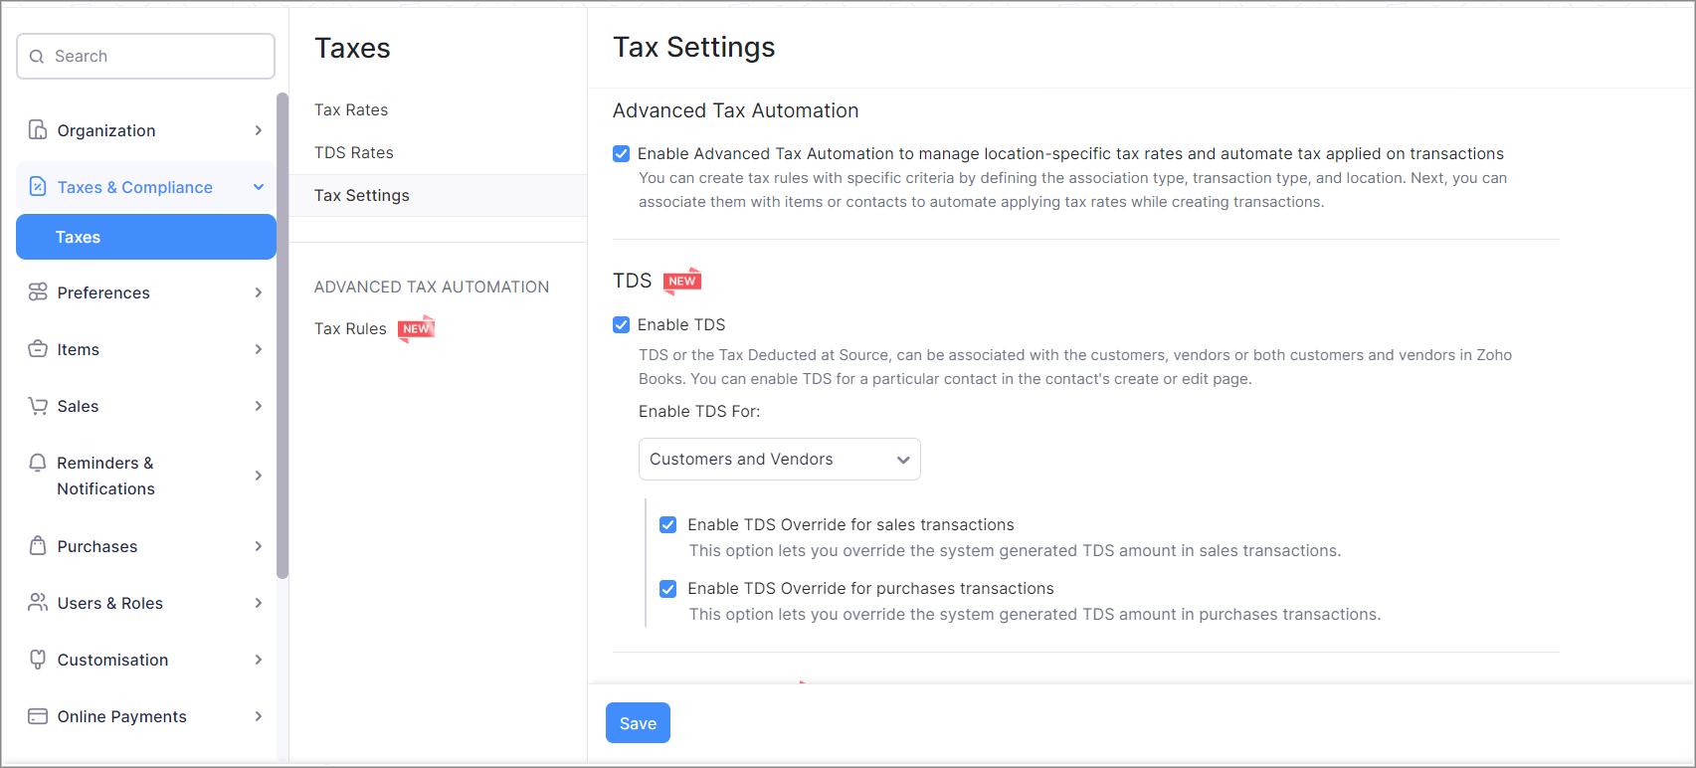Click the Online Payments card icon
Screen dimensions: 1696x768
click(38, 716)
